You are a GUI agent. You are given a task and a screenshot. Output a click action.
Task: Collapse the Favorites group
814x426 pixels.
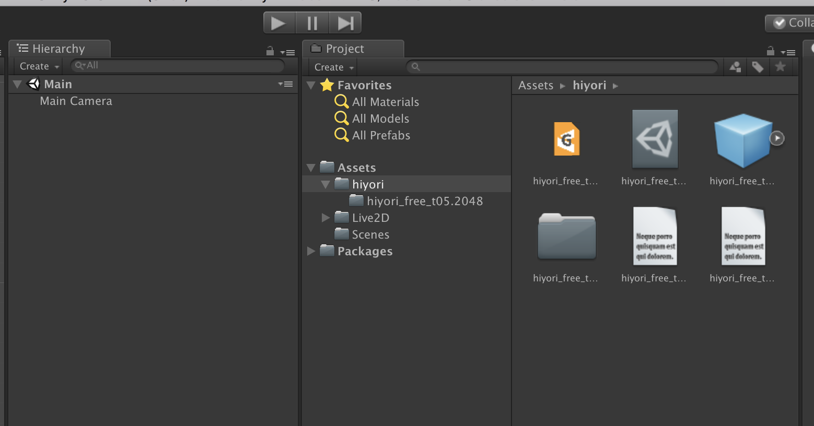[x=311, y=85]
